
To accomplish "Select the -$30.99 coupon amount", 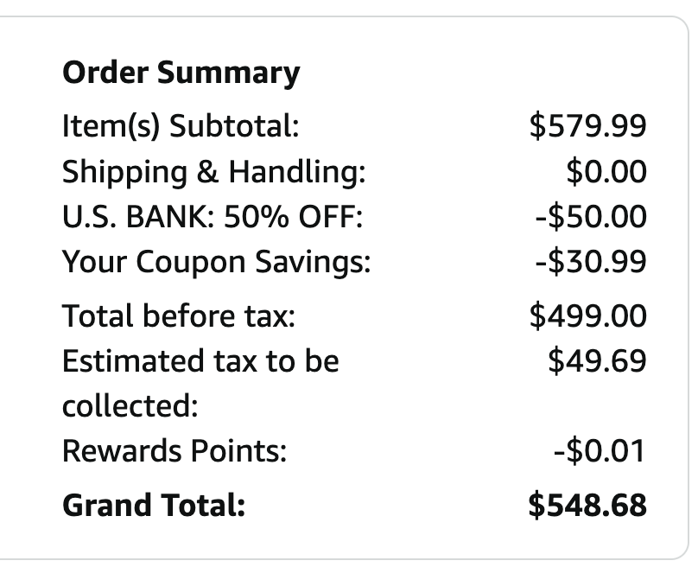I will (591, 261).
